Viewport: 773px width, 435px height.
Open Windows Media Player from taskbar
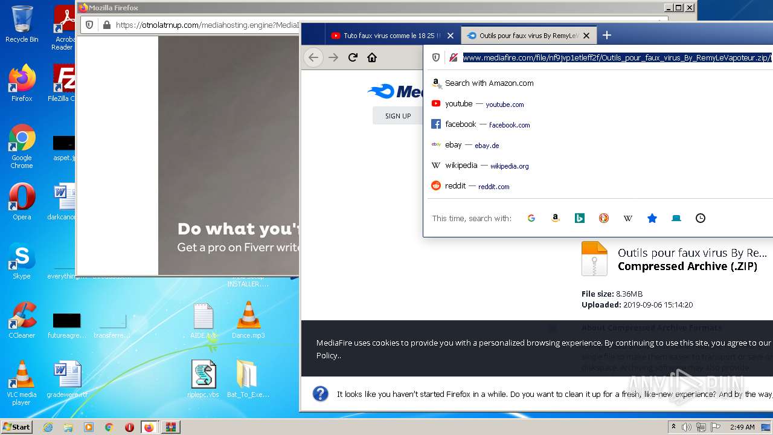click(x=89, y=427)
